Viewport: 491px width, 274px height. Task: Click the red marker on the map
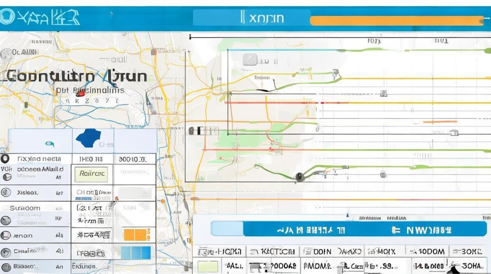(81, 94)
